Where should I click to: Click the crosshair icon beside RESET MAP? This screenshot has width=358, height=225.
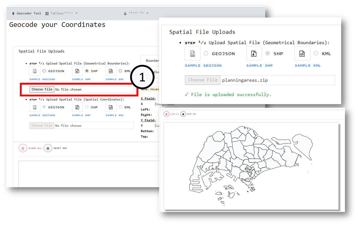click(48, 148)
